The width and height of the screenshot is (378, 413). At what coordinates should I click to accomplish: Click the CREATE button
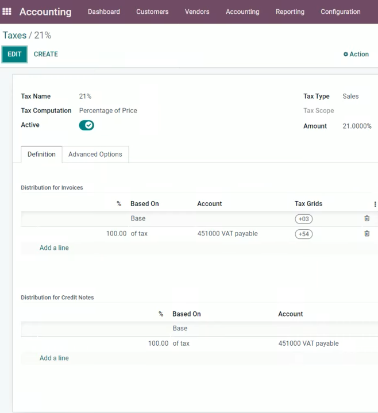tap(46, 54)
